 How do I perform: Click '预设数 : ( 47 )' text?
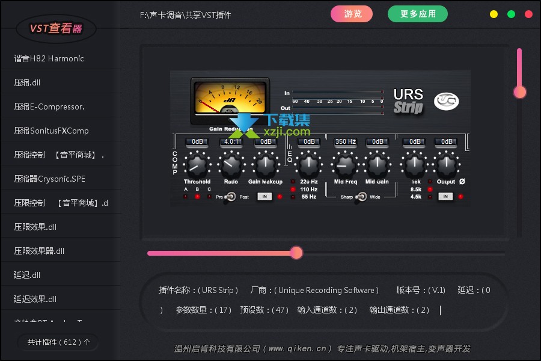pyautogui.click(x=264, y=310)
